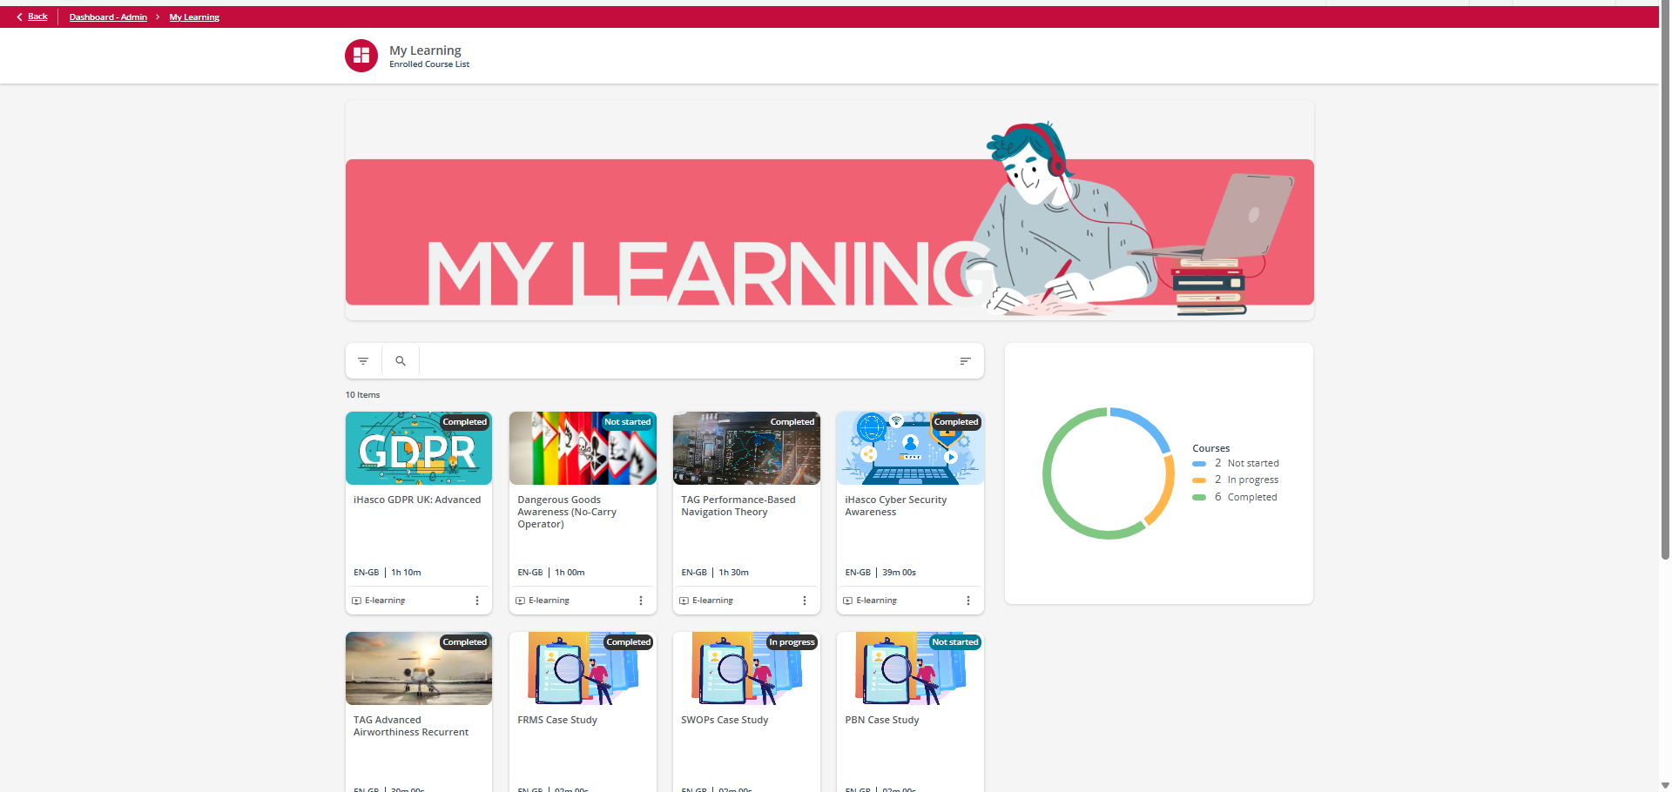Select My Learning breadcrumb item

(194, 17)
